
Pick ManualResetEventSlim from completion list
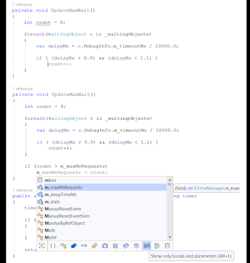[x=102, y=216]
